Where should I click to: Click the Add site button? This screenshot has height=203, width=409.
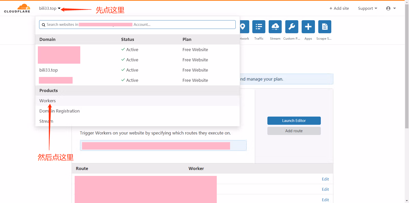[x=339, y=8]
